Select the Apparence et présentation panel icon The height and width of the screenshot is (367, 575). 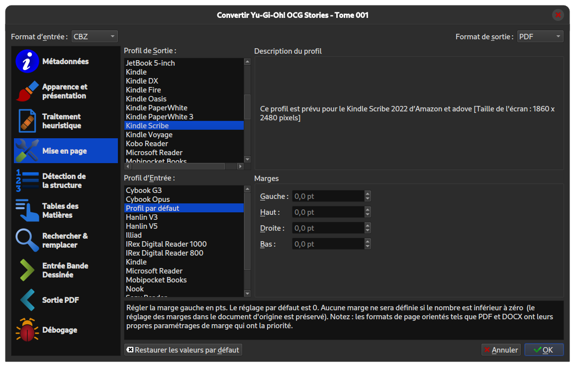tap(27, 91)
